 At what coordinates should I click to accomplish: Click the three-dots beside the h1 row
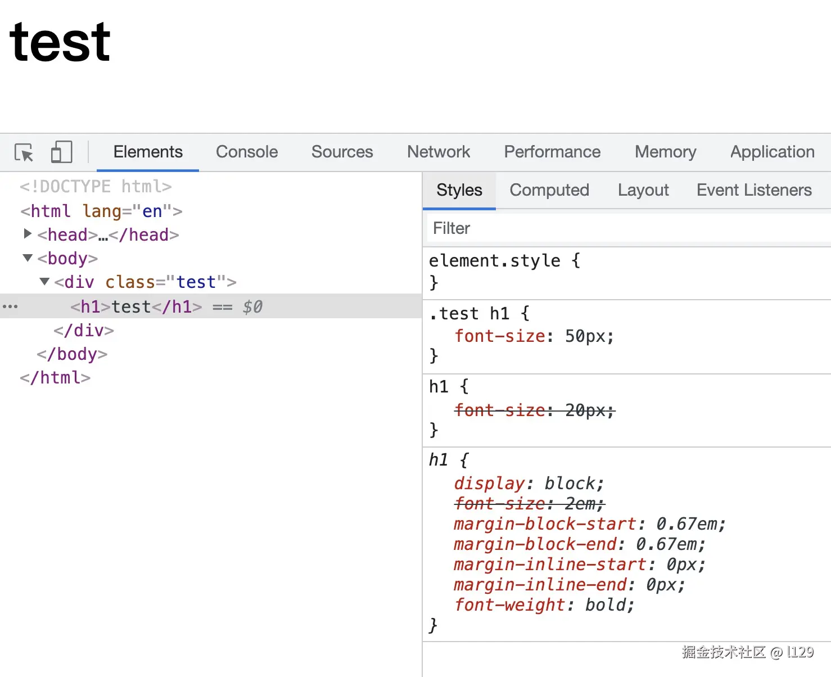pos(10,307)
